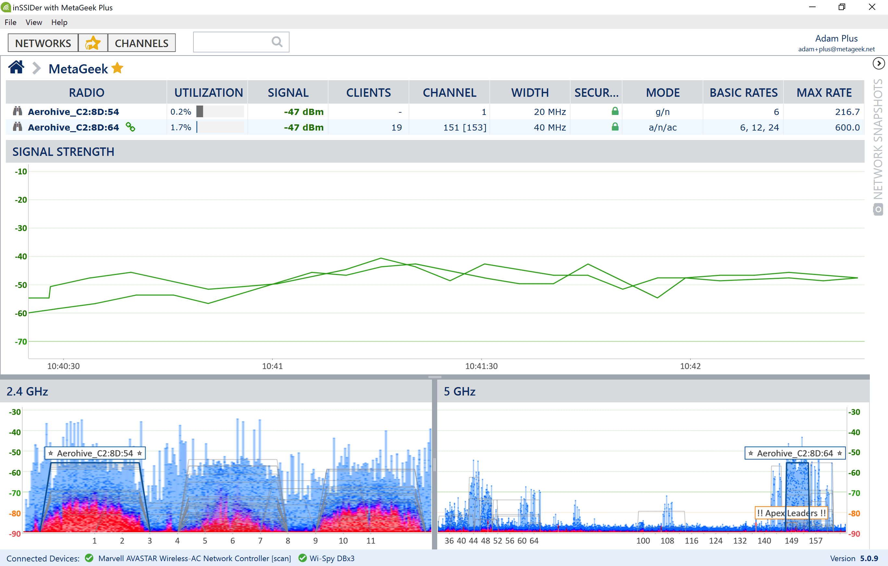Click the Adam Plus account link
This screenshot has height=566, width=888.
pos(836,38)
